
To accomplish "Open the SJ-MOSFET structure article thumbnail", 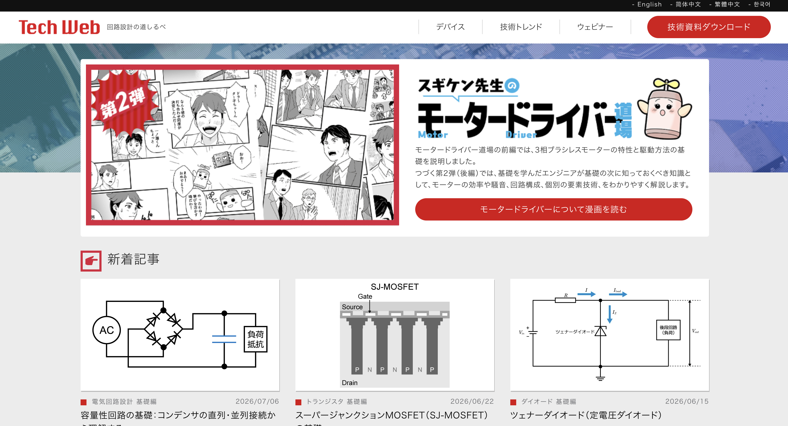I will [x=395, y=335].
